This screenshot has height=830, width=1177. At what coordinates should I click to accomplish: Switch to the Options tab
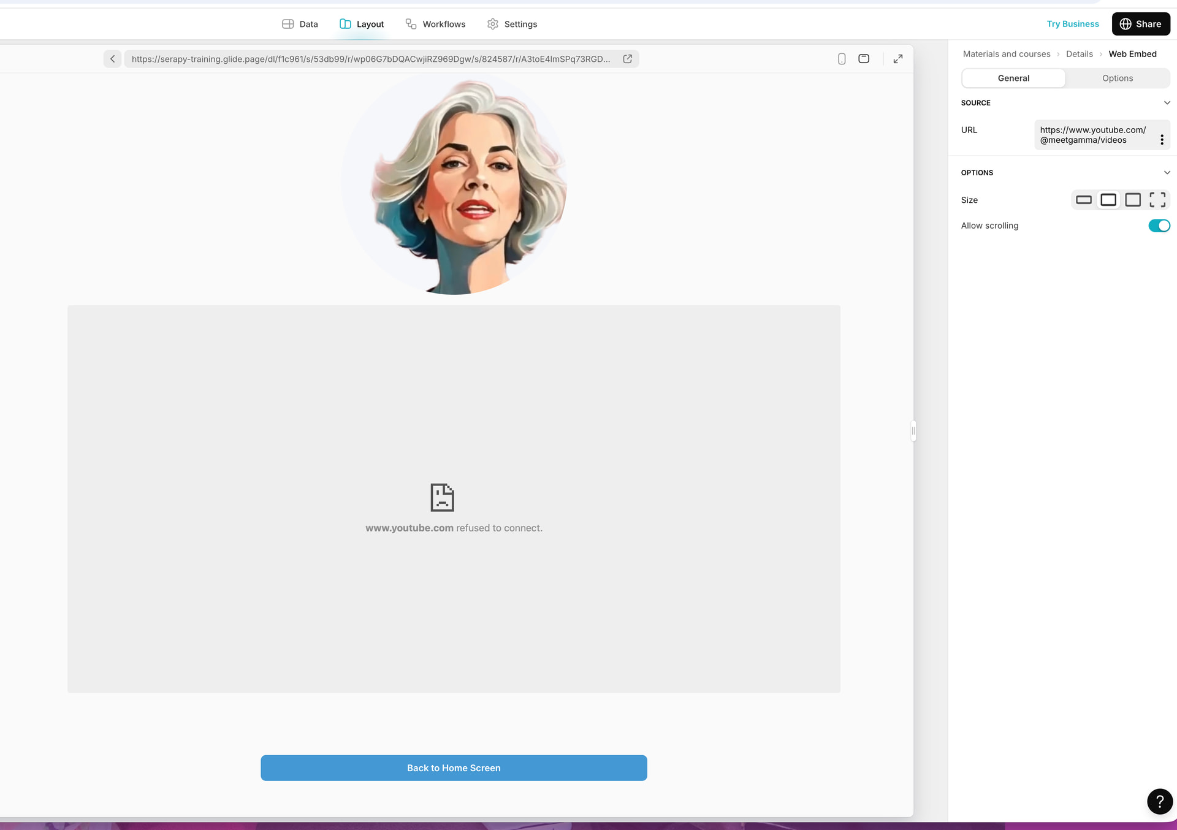click(1117, 78)
